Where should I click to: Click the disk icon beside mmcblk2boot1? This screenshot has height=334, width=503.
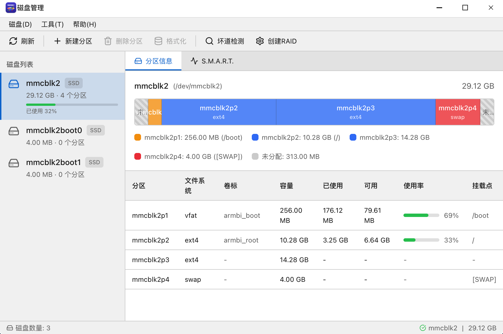(x=14, y=163)
